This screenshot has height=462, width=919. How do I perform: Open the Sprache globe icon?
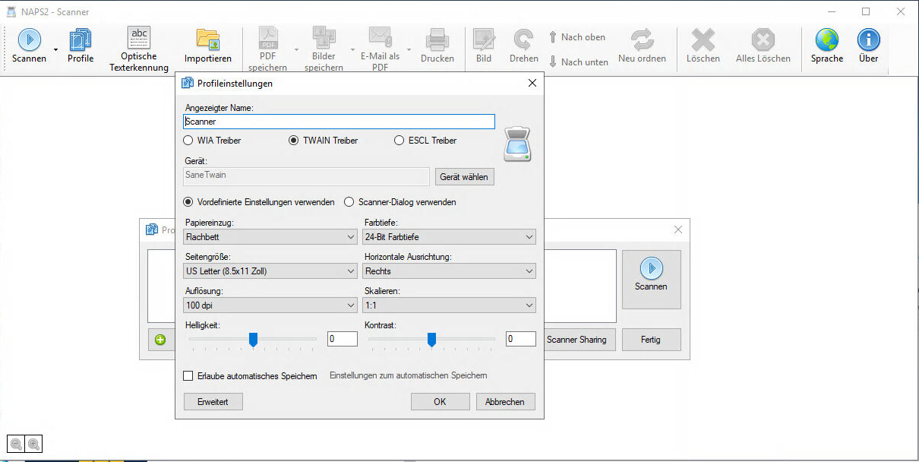click(826, 40)
